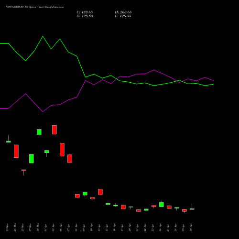
Task: Click the red candle for 06 Apr
Action: coord(62,150)
